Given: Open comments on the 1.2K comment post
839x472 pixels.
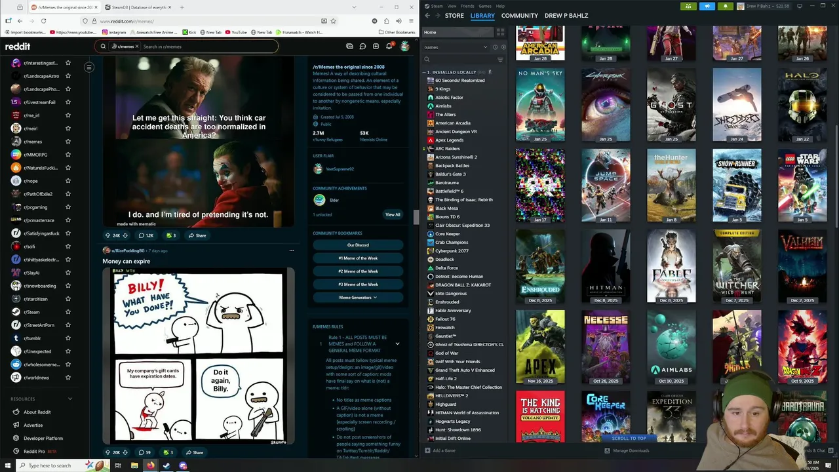Looking at the screenshot, I should point(146,235).
